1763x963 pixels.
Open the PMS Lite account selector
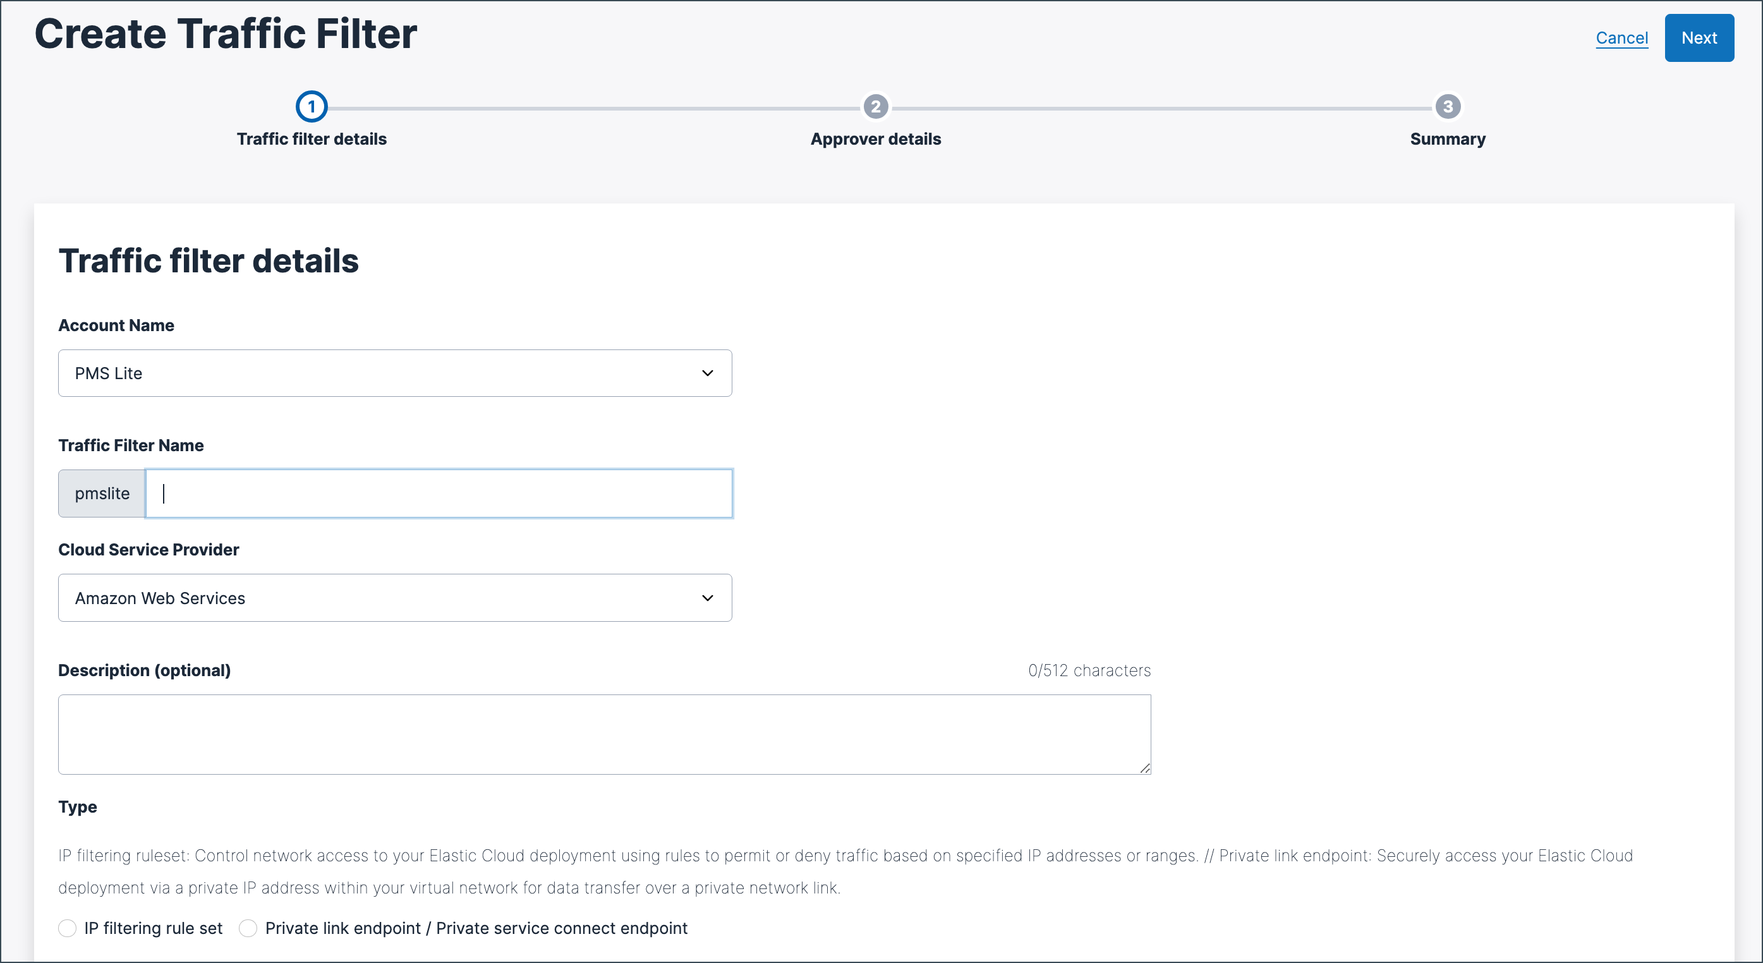(x=395, y=373)
